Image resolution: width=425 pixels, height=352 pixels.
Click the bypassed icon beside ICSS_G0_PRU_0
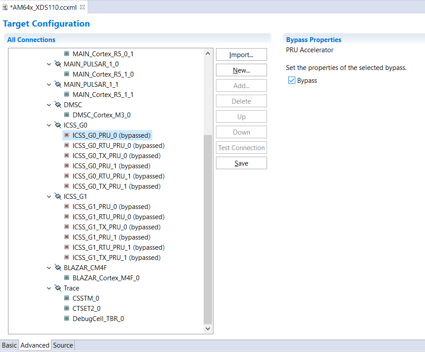coord(67,135)
